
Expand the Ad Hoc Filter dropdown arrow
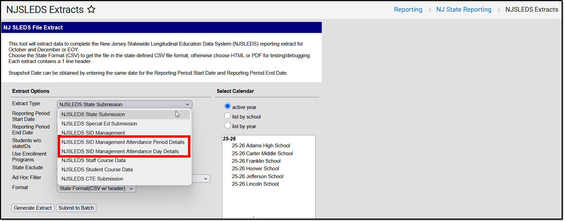tap(205, 178)
